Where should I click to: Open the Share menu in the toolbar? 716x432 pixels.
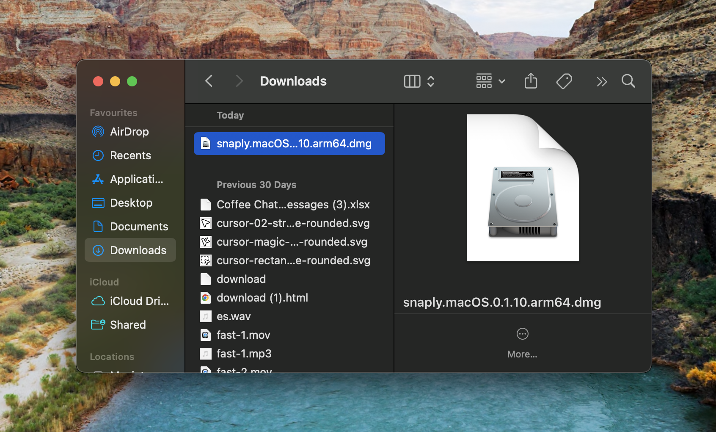(531, 81)
